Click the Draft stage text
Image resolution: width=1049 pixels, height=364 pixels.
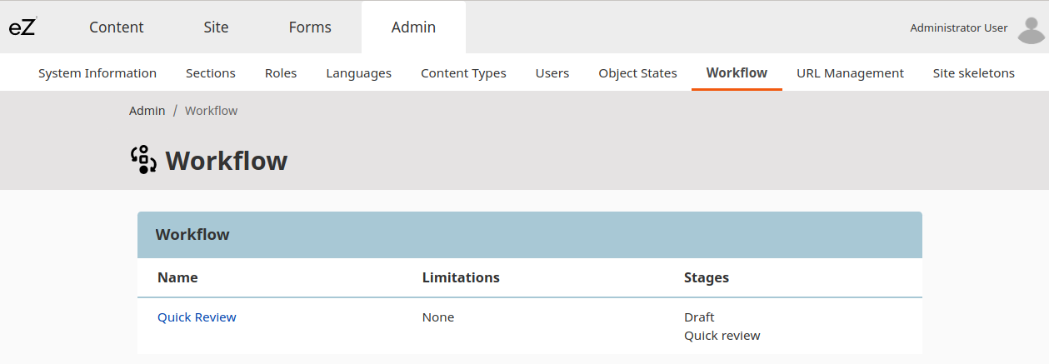click(x=699, y=317)
